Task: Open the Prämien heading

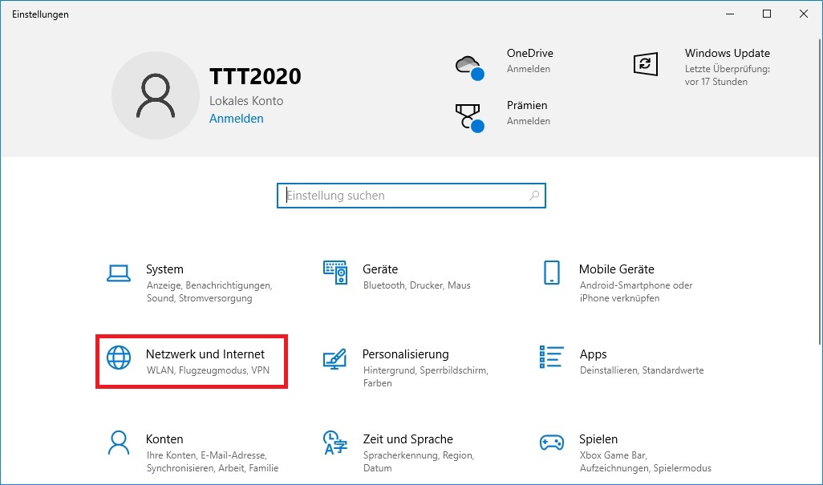Action: point(527,105)
